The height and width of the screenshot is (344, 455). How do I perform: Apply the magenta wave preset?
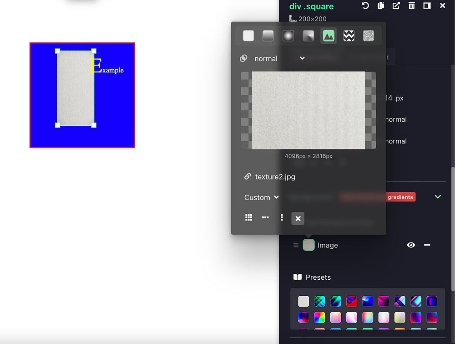tap(384, 301)
